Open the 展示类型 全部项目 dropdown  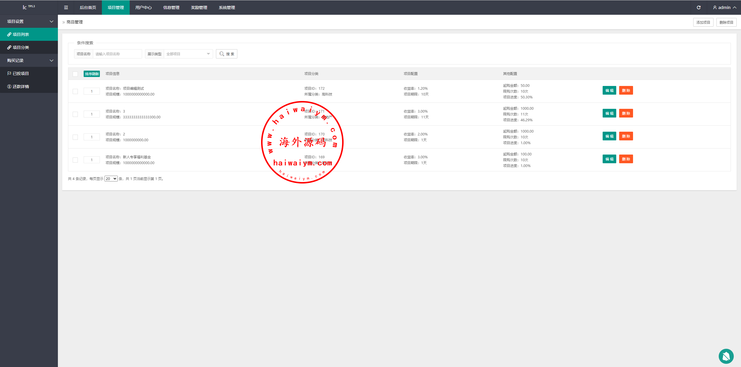click(x=188, y=54)
